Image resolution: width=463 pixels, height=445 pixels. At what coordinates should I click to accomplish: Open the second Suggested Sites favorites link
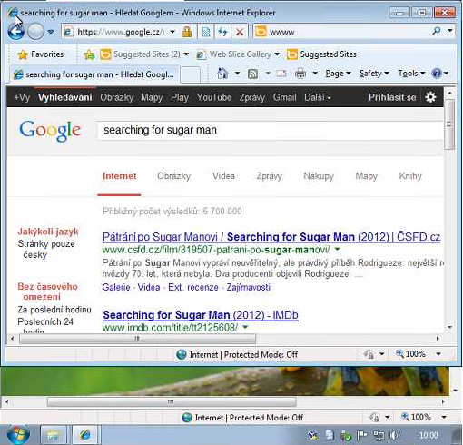321,54
